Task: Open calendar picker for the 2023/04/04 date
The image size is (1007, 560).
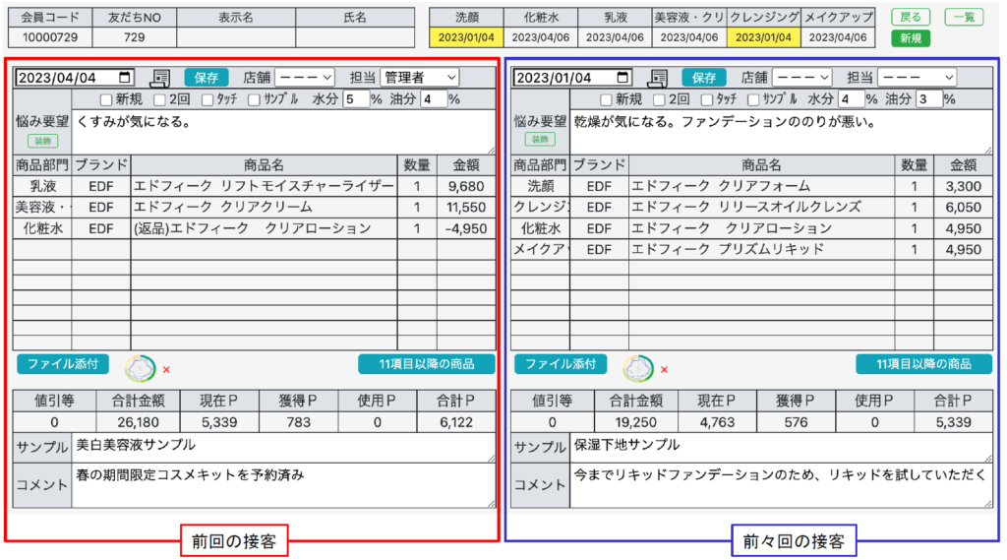Action: [x=125, y=78]
